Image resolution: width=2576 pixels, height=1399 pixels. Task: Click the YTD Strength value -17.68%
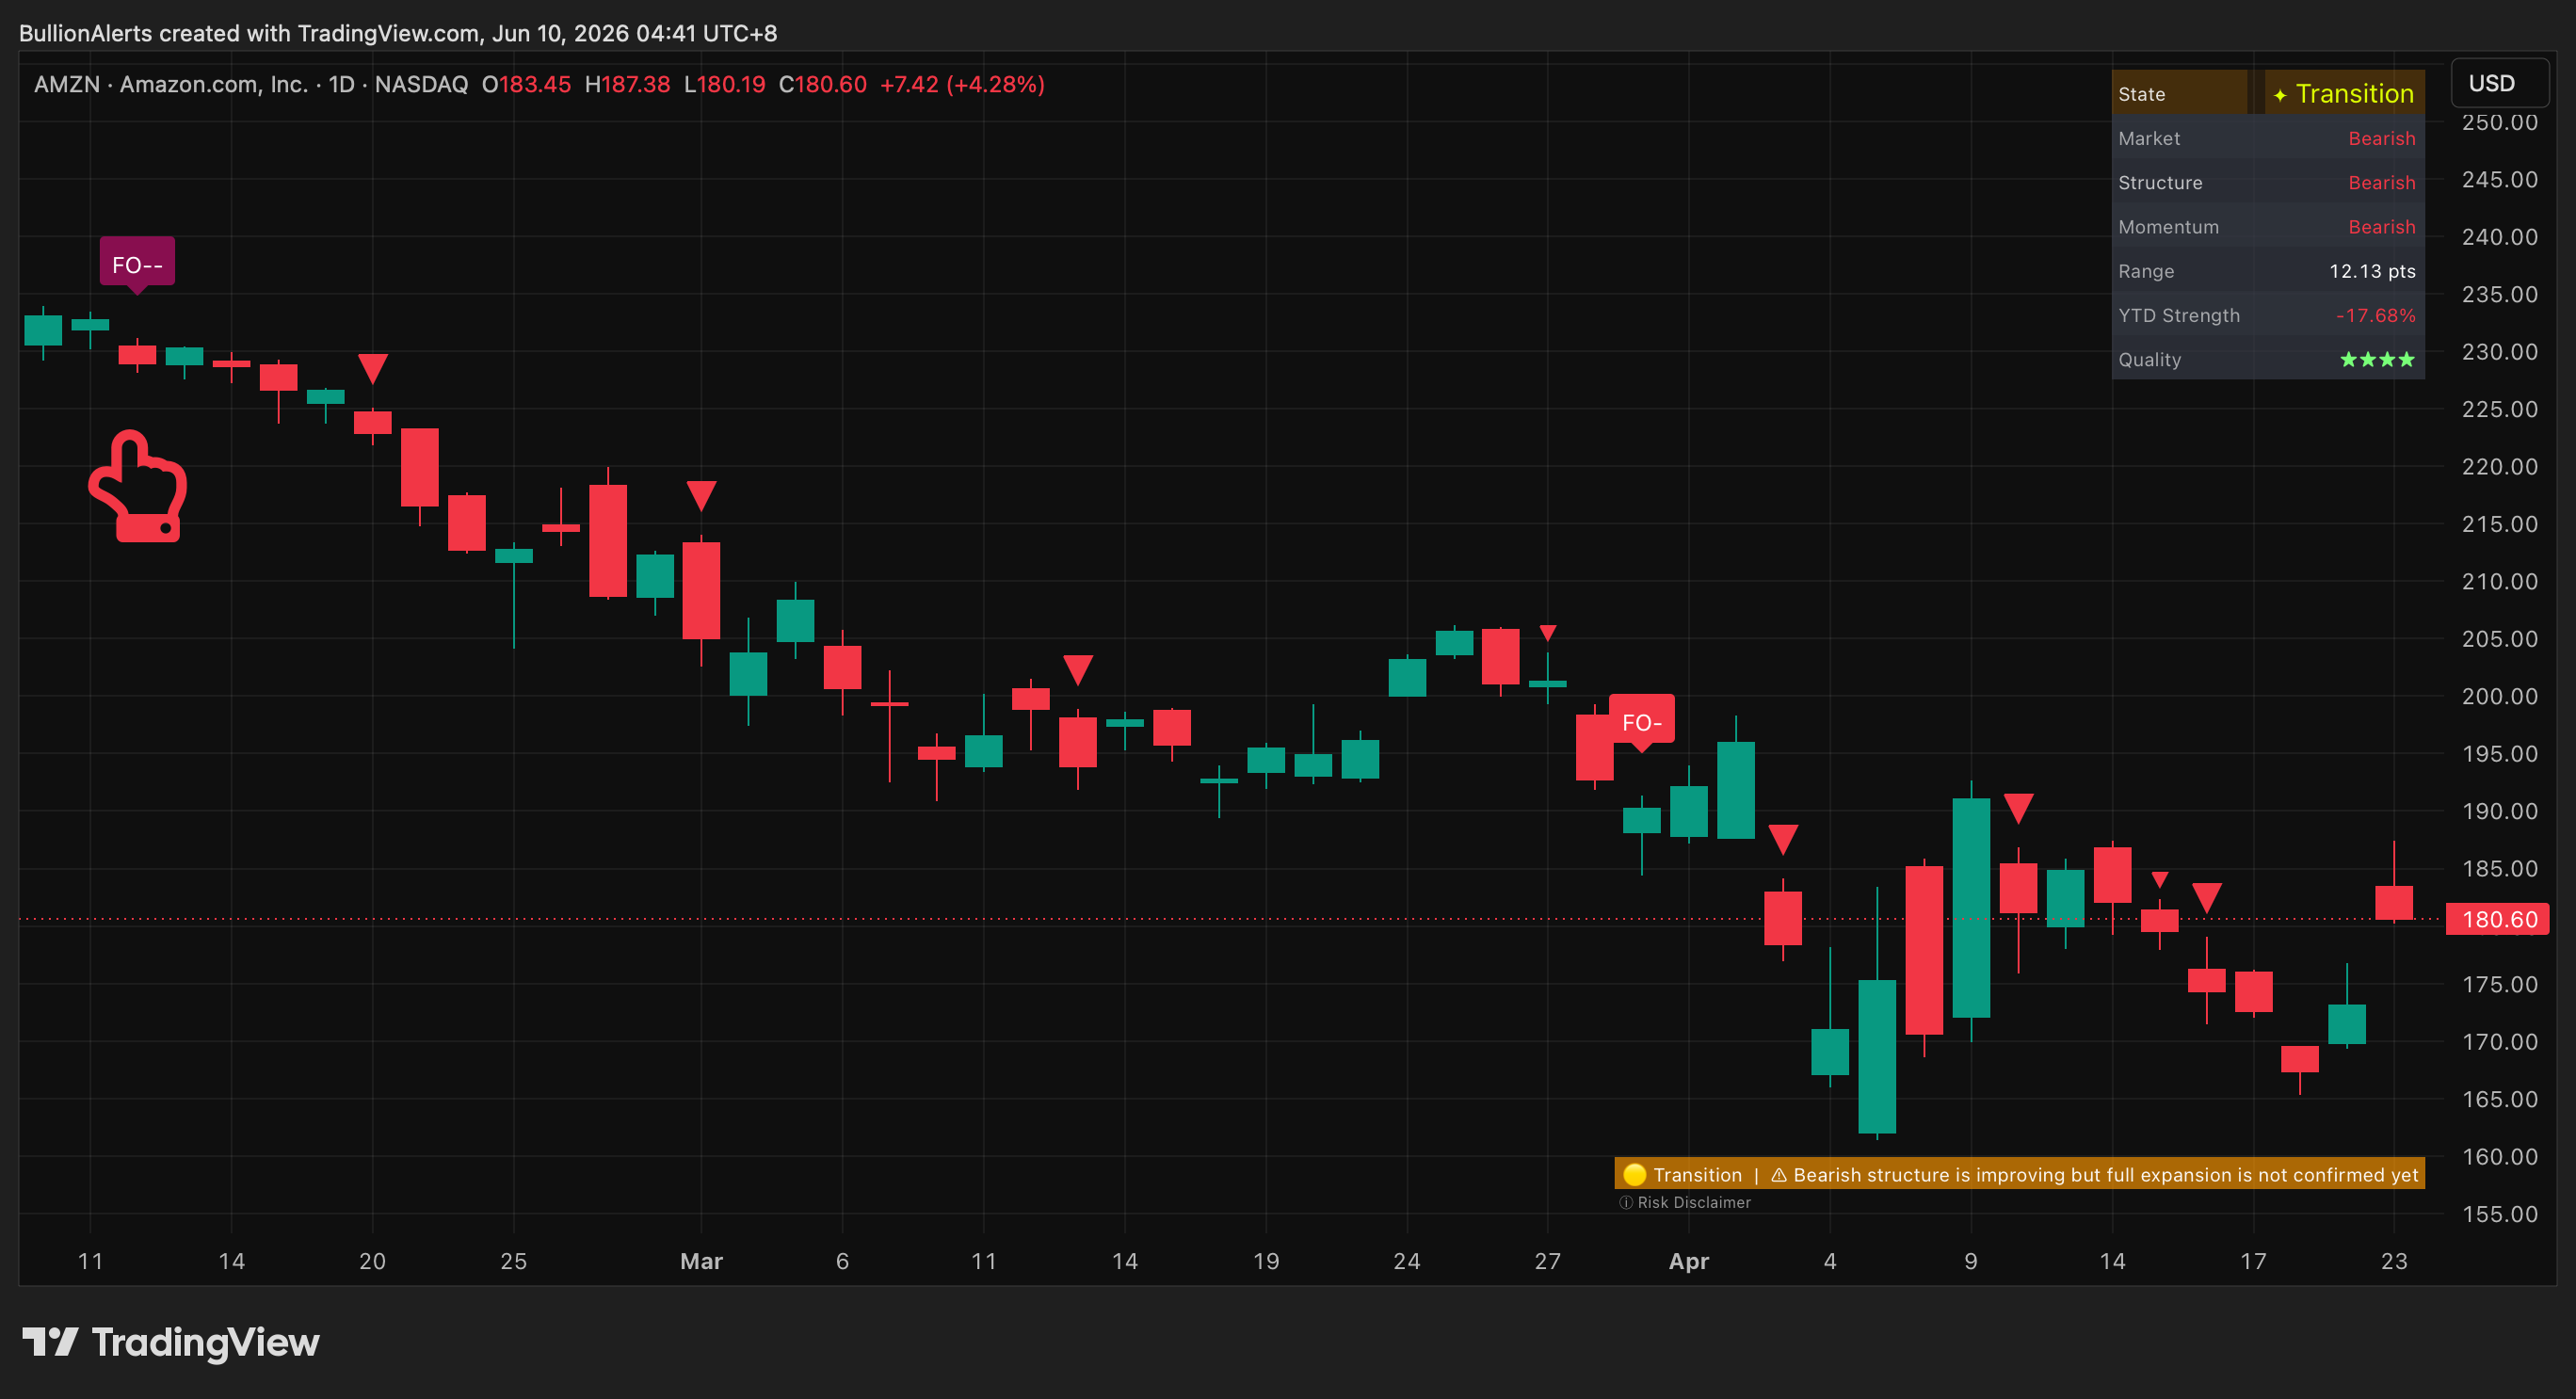coord(2375,315)
